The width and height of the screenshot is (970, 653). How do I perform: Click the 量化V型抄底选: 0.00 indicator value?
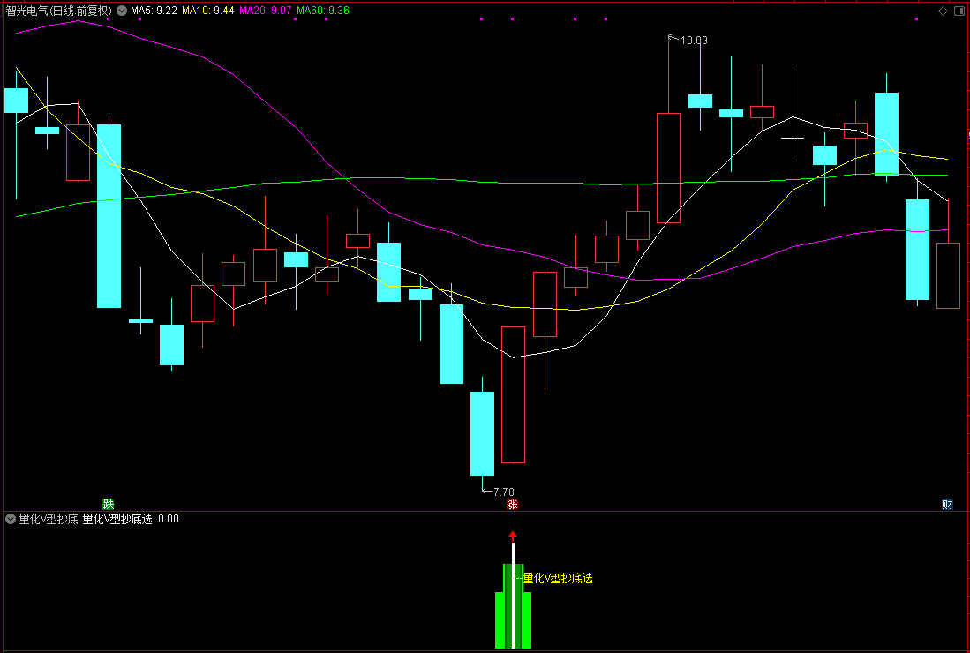(131, 519)
